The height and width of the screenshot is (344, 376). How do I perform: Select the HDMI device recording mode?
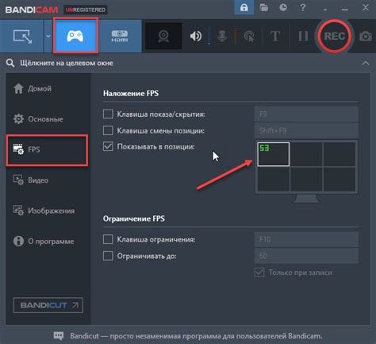click(x=120, y=37)
